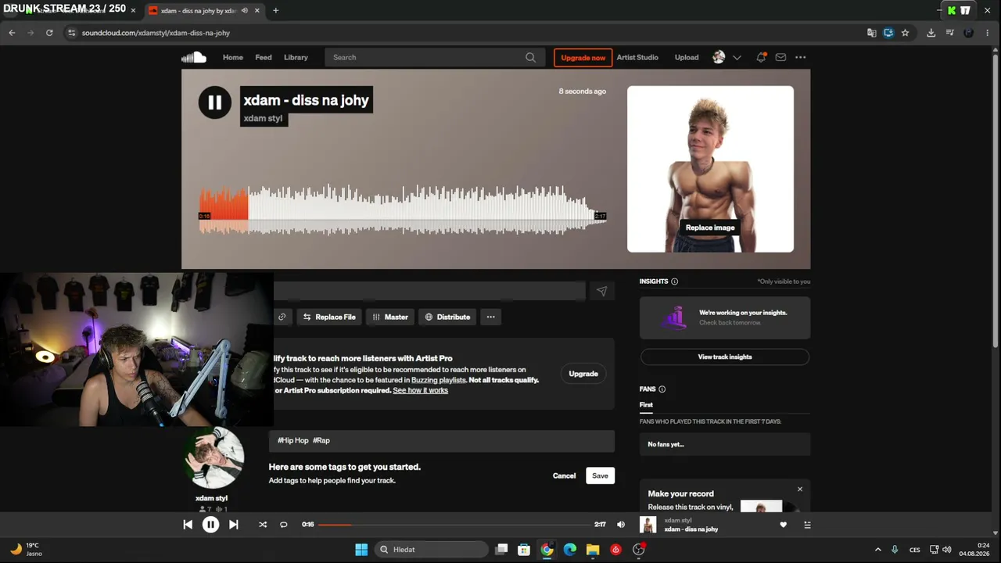Dismiss the Make your record card

(x=800, y=489)
